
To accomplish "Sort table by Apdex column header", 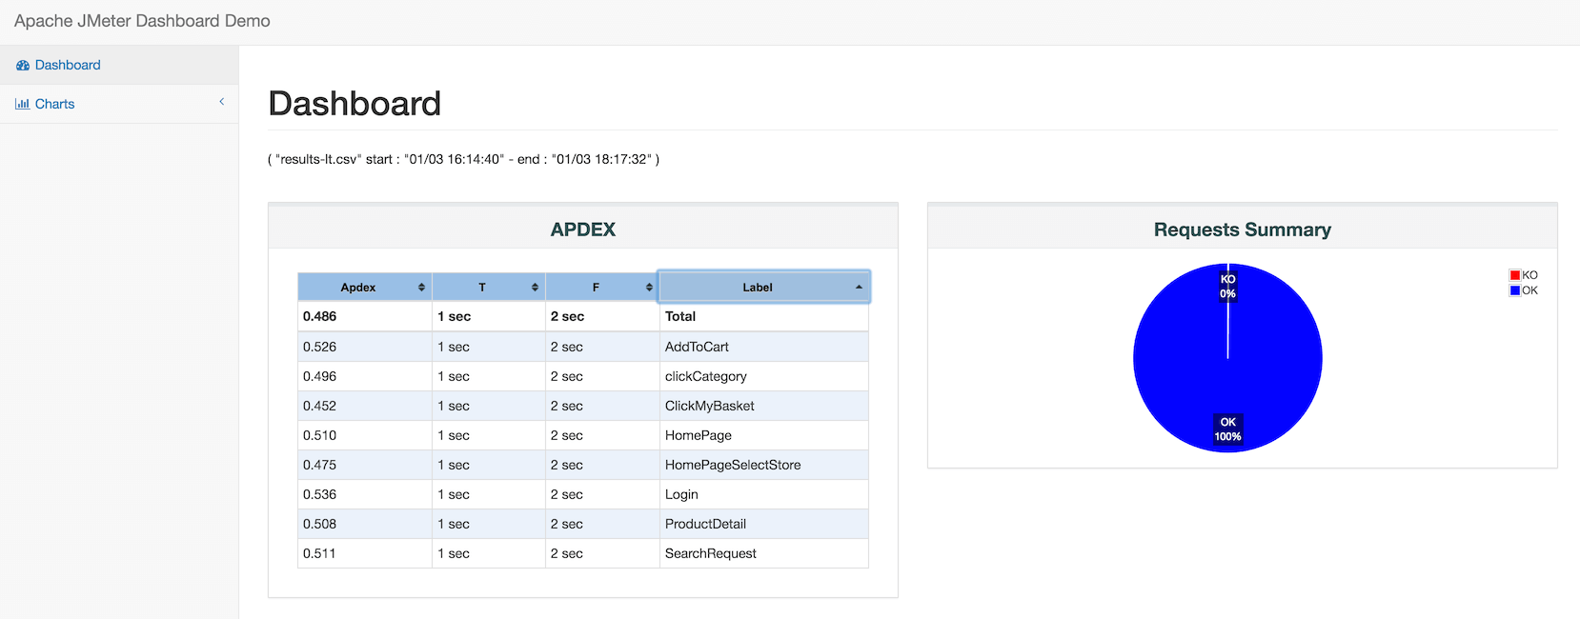I will point(358,288).
